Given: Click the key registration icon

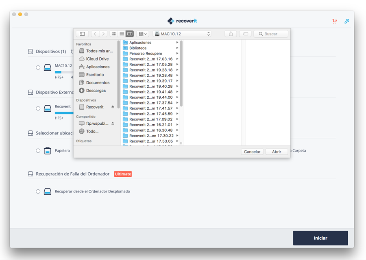Looking at the screenshot, I should click(x=347, y=21).
